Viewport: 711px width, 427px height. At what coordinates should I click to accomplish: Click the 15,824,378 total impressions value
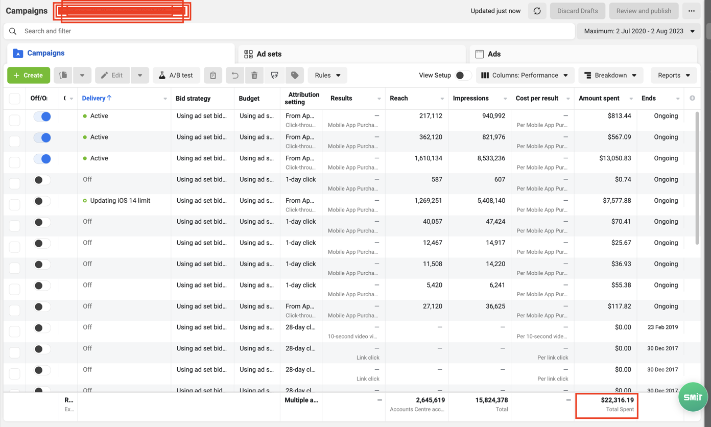pyautogui.click(x=491, y=400)
